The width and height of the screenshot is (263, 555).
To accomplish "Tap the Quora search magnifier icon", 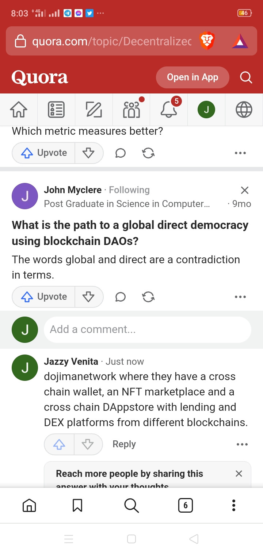I will (x=246, y=77).
